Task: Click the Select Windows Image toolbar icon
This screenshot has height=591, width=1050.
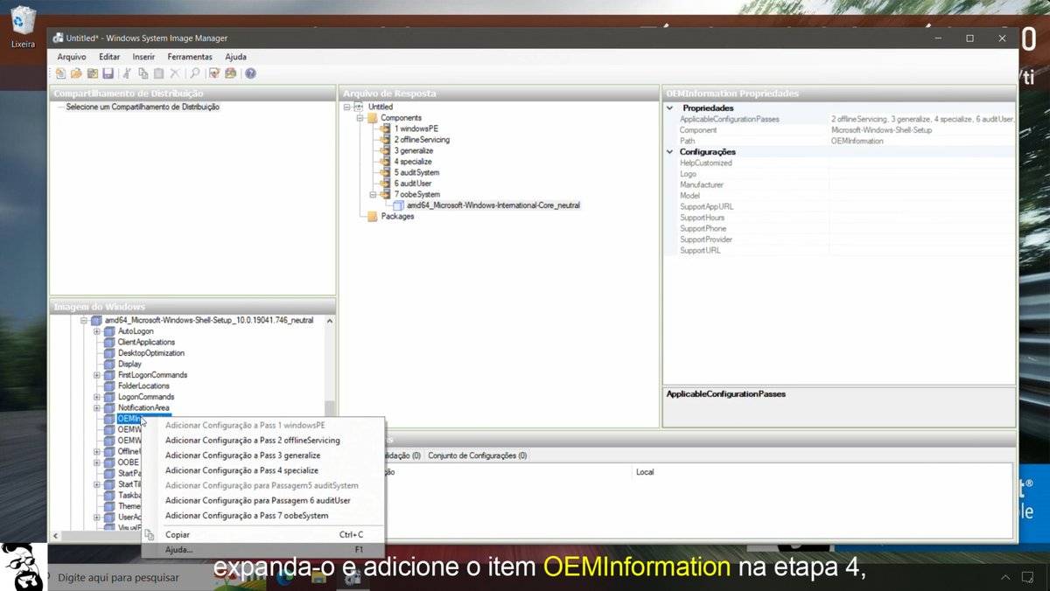Action: click(92, 73)
